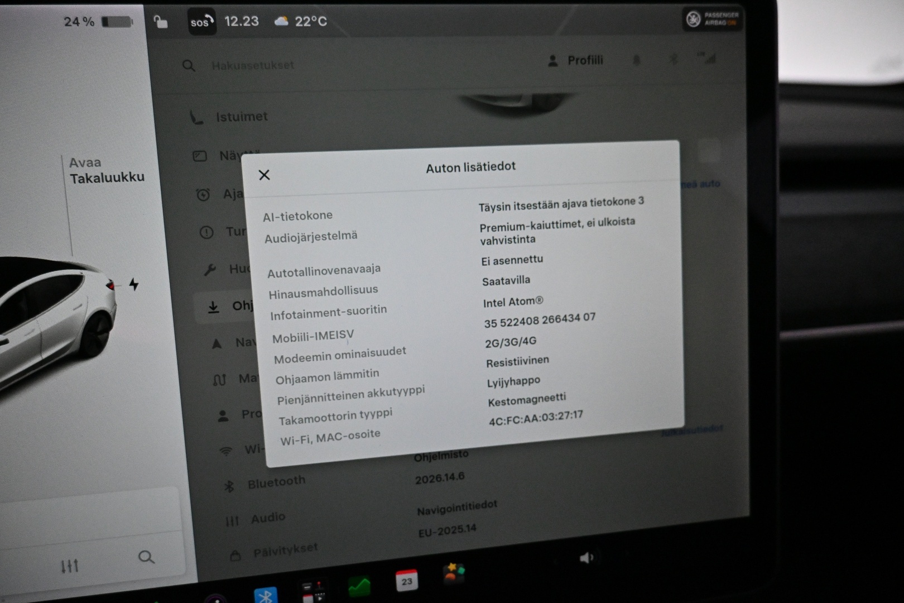Screen dimensions: 904x603
Task: Open the Calendar app showing 23
Action: [406, 581]
